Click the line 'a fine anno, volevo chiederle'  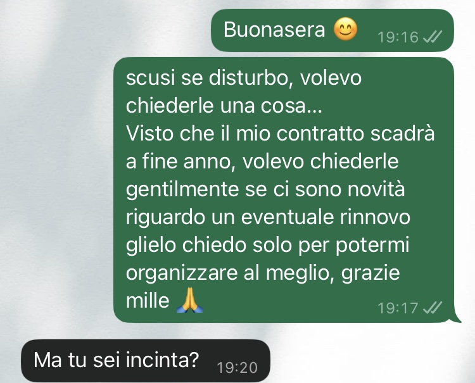[262, 161]
